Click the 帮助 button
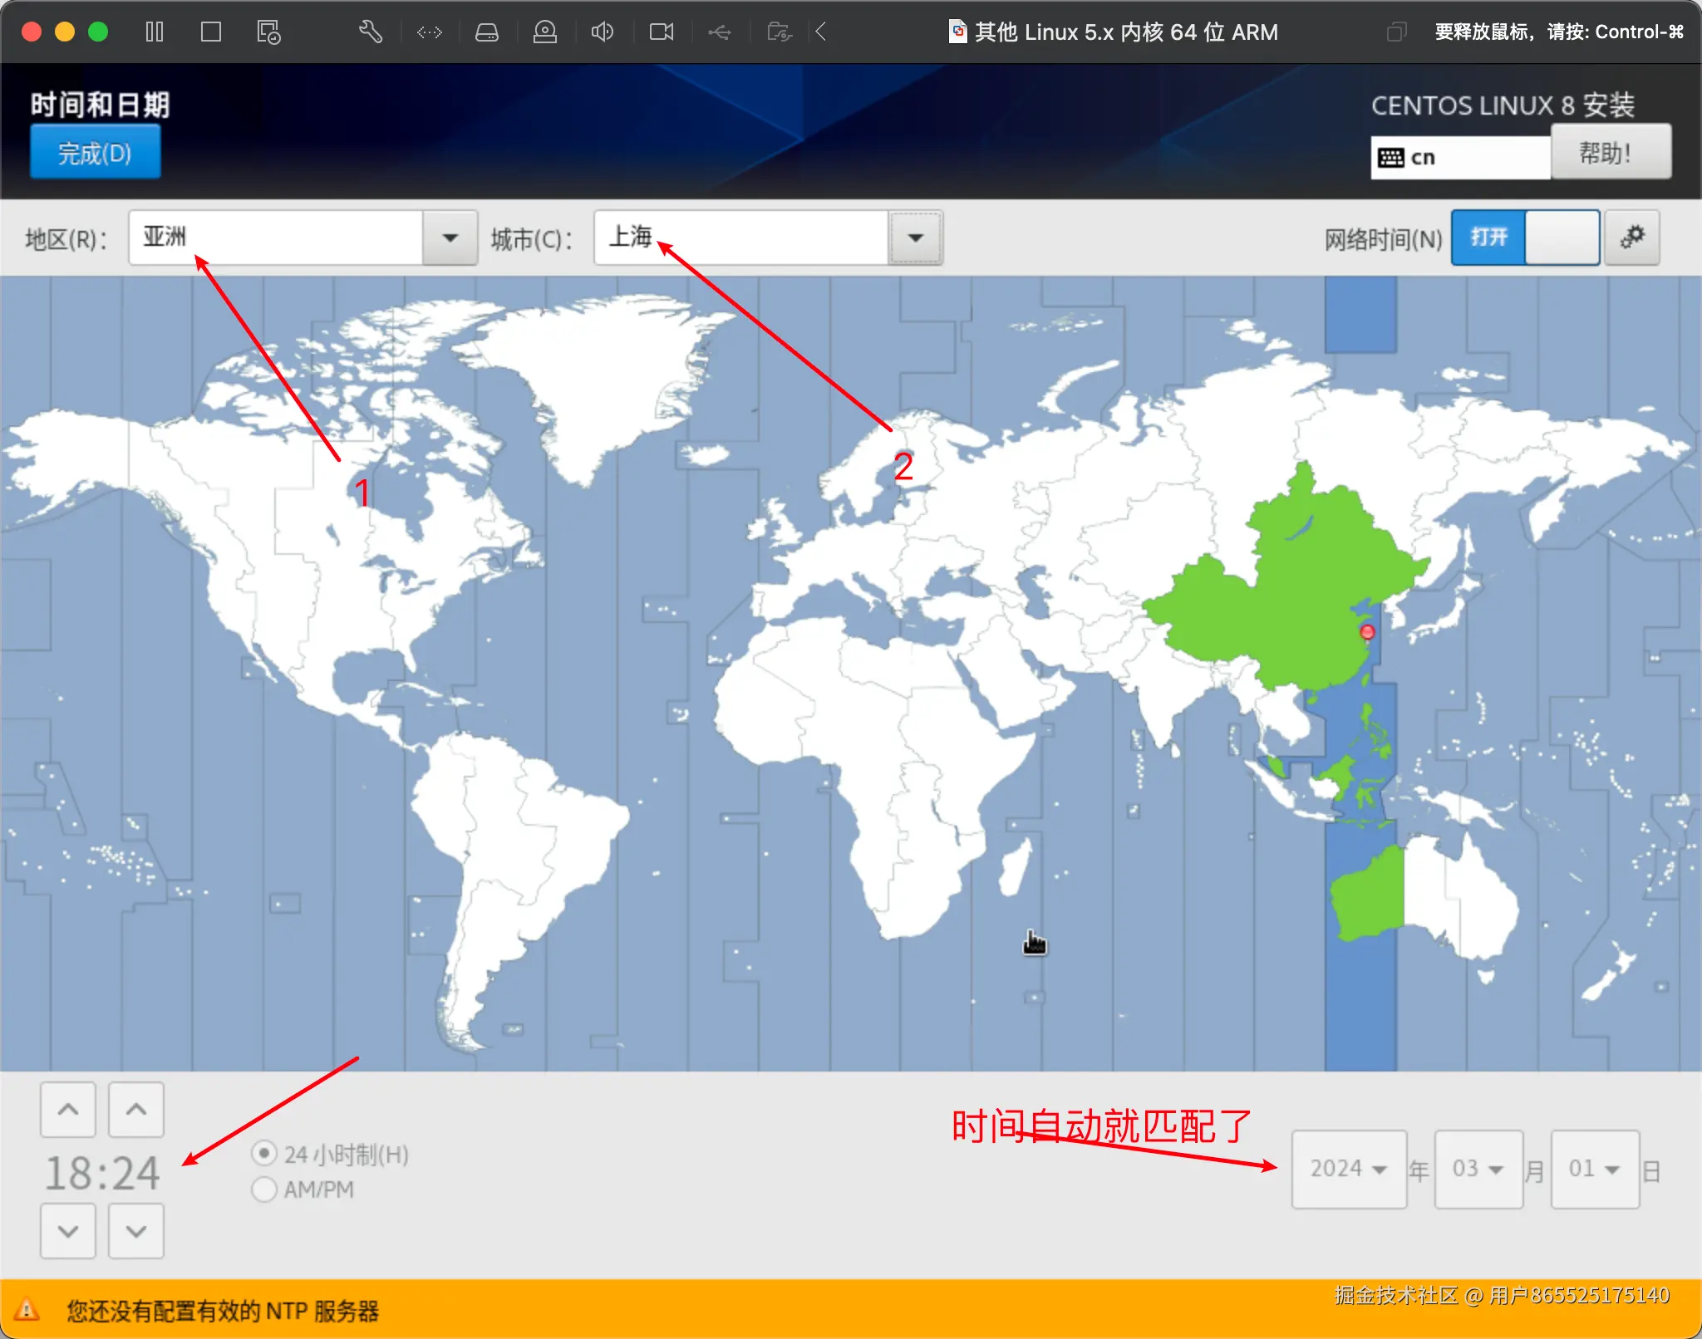The width and height of the screenshot is (1702, 1339). pyautogui.click(x=1611, y=152)
